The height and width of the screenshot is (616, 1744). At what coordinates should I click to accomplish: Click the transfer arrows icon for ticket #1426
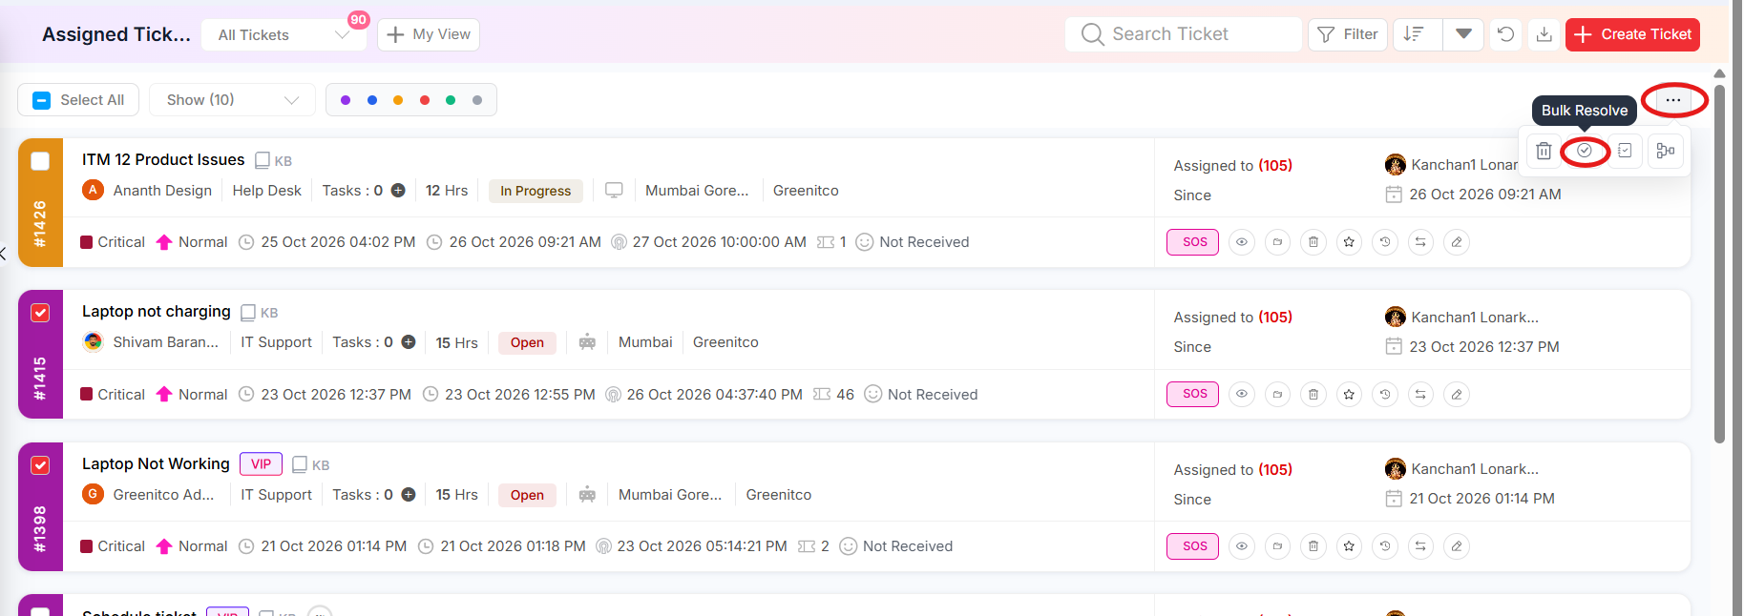pos(1420,242)
